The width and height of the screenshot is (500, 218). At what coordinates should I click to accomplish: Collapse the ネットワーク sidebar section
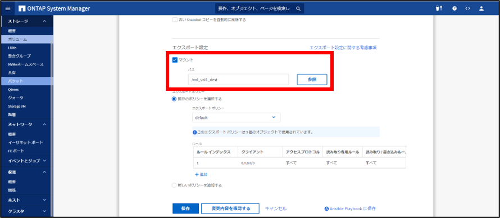coord(44,124)
